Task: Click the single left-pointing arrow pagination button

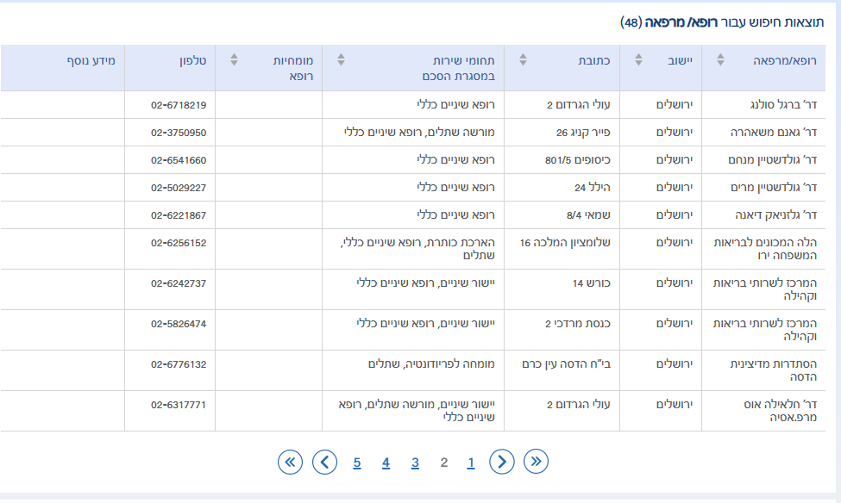Action: pyautogui.click(x=324, y=462)
